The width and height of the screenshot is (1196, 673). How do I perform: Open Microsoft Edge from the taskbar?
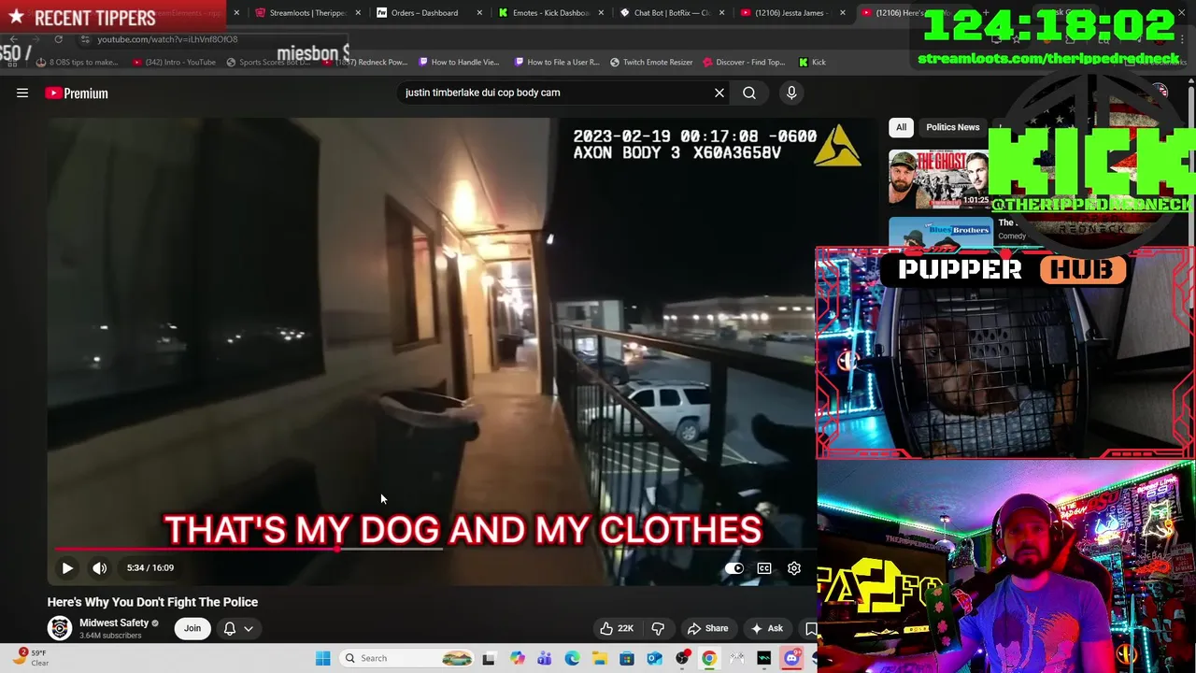[x=572, y=658]
